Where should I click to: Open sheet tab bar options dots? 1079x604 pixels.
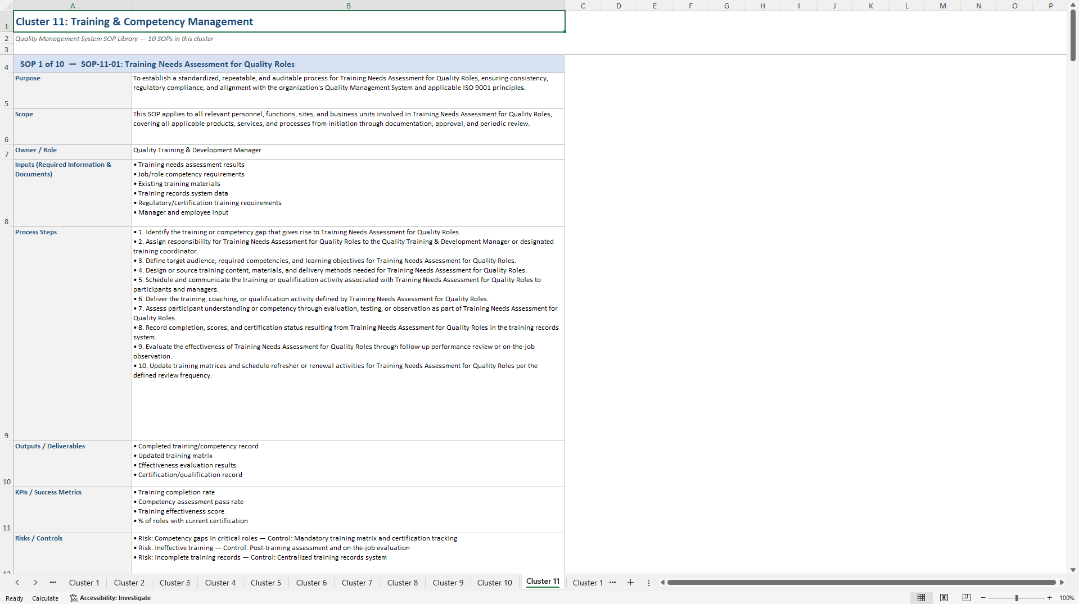click(649, 583)
